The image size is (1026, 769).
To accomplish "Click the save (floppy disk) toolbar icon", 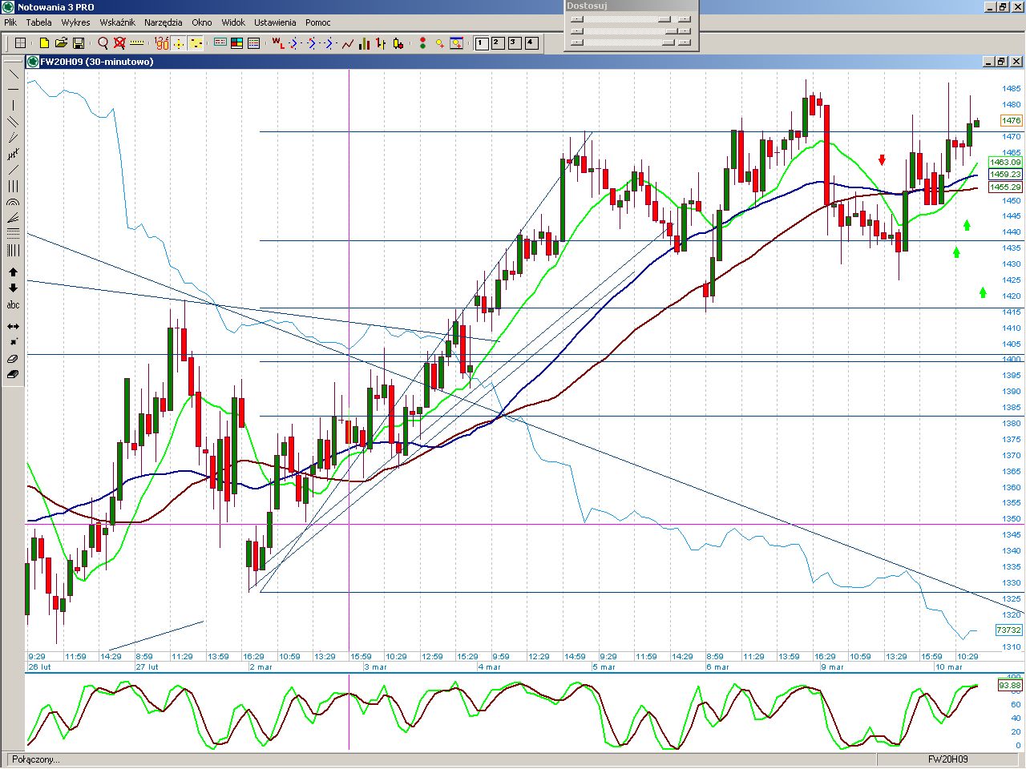I will tap(79, 43).
